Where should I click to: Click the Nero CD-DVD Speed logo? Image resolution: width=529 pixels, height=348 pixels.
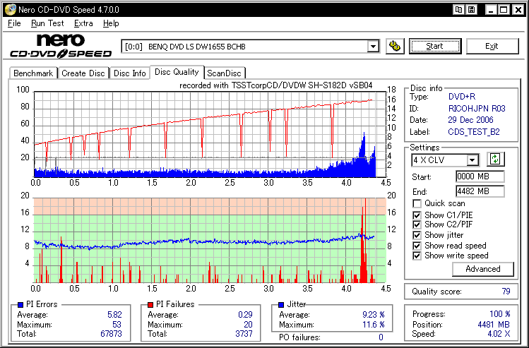(x=61, y=46)
